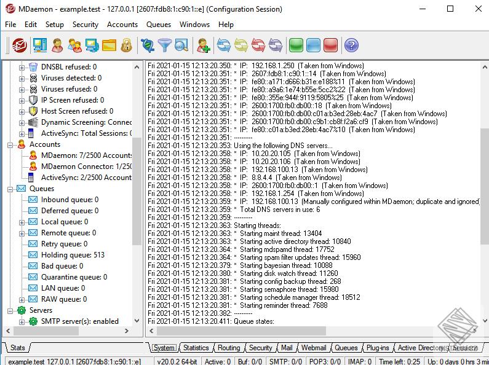
Task: Open the two-user groups toolbar icon
Action: click(x=75, y=45)
